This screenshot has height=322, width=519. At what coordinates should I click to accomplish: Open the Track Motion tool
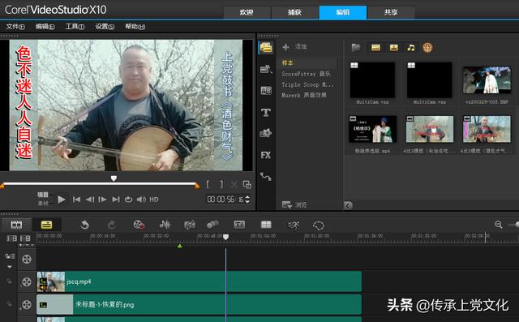(x=212, y=225)
